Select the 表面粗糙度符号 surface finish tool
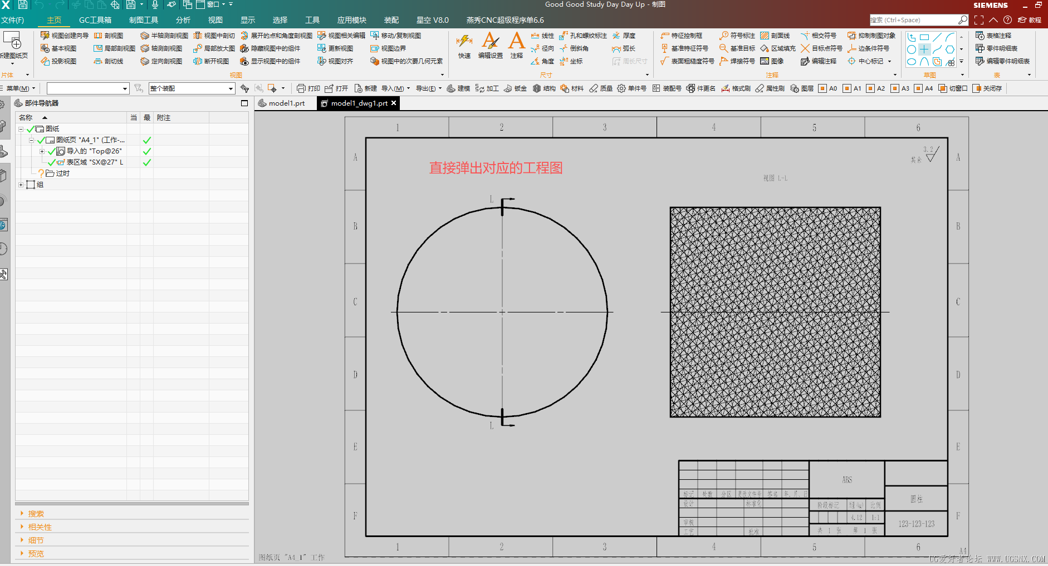 (x=687, y=61)
